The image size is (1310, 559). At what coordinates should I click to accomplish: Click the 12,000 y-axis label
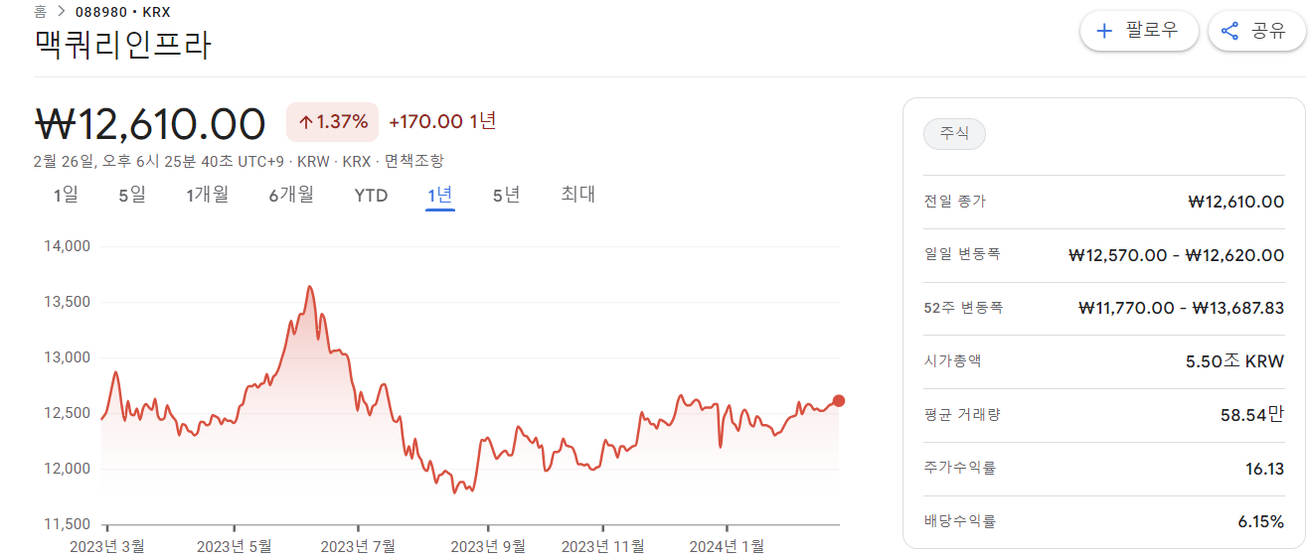68,469
